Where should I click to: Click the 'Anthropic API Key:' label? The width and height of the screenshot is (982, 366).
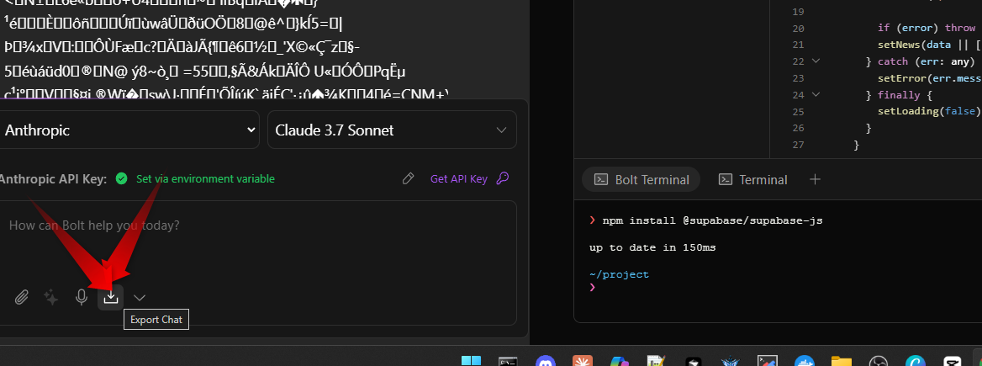pyautogui.click(x=53, y=178)
